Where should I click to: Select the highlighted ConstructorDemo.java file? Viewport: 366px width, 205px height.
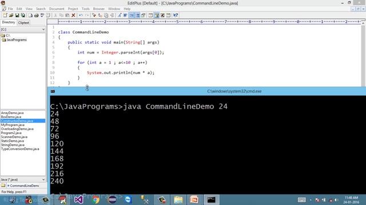pyautogui.click(x=23, y=121)
